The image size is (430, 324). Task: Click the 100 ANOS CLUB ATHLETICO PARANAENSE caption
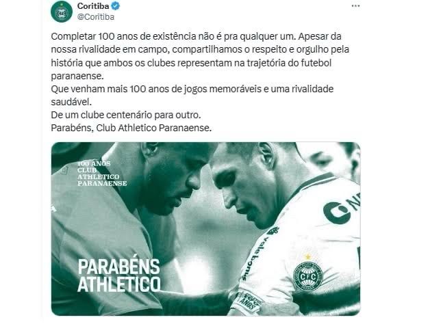click(102, 174)
